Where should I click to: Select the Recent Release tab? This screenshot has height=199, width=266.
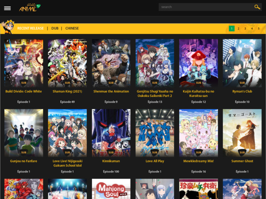[x=31, y=28]
